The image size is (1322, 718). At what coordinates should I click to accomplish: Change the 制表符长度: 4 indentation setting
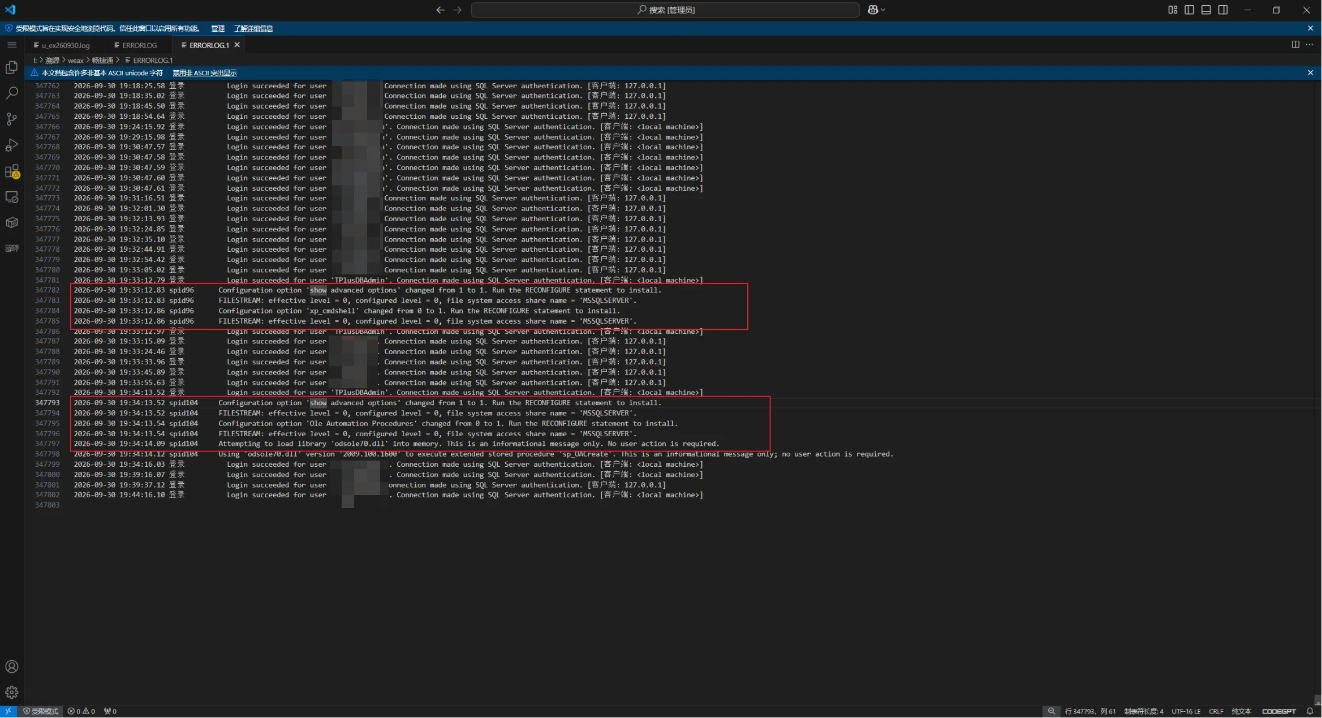point(1144,712)
